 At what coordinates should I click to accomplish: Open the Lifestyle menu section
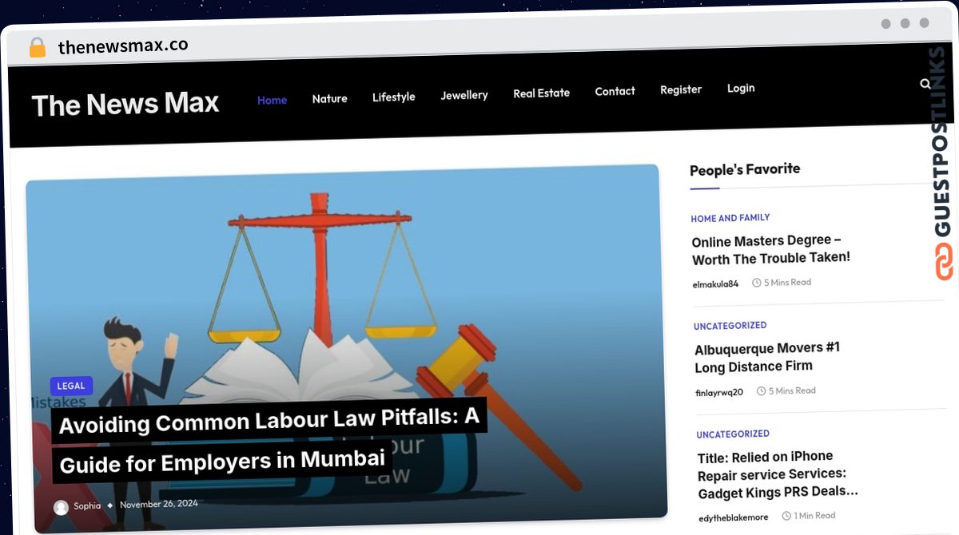pos(394,97)
